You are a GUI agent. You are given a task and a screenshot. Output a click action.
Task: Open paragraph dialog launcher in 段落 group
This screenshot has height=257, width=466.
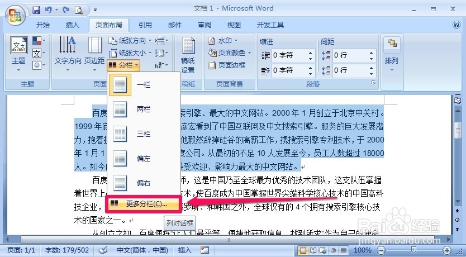374,83
